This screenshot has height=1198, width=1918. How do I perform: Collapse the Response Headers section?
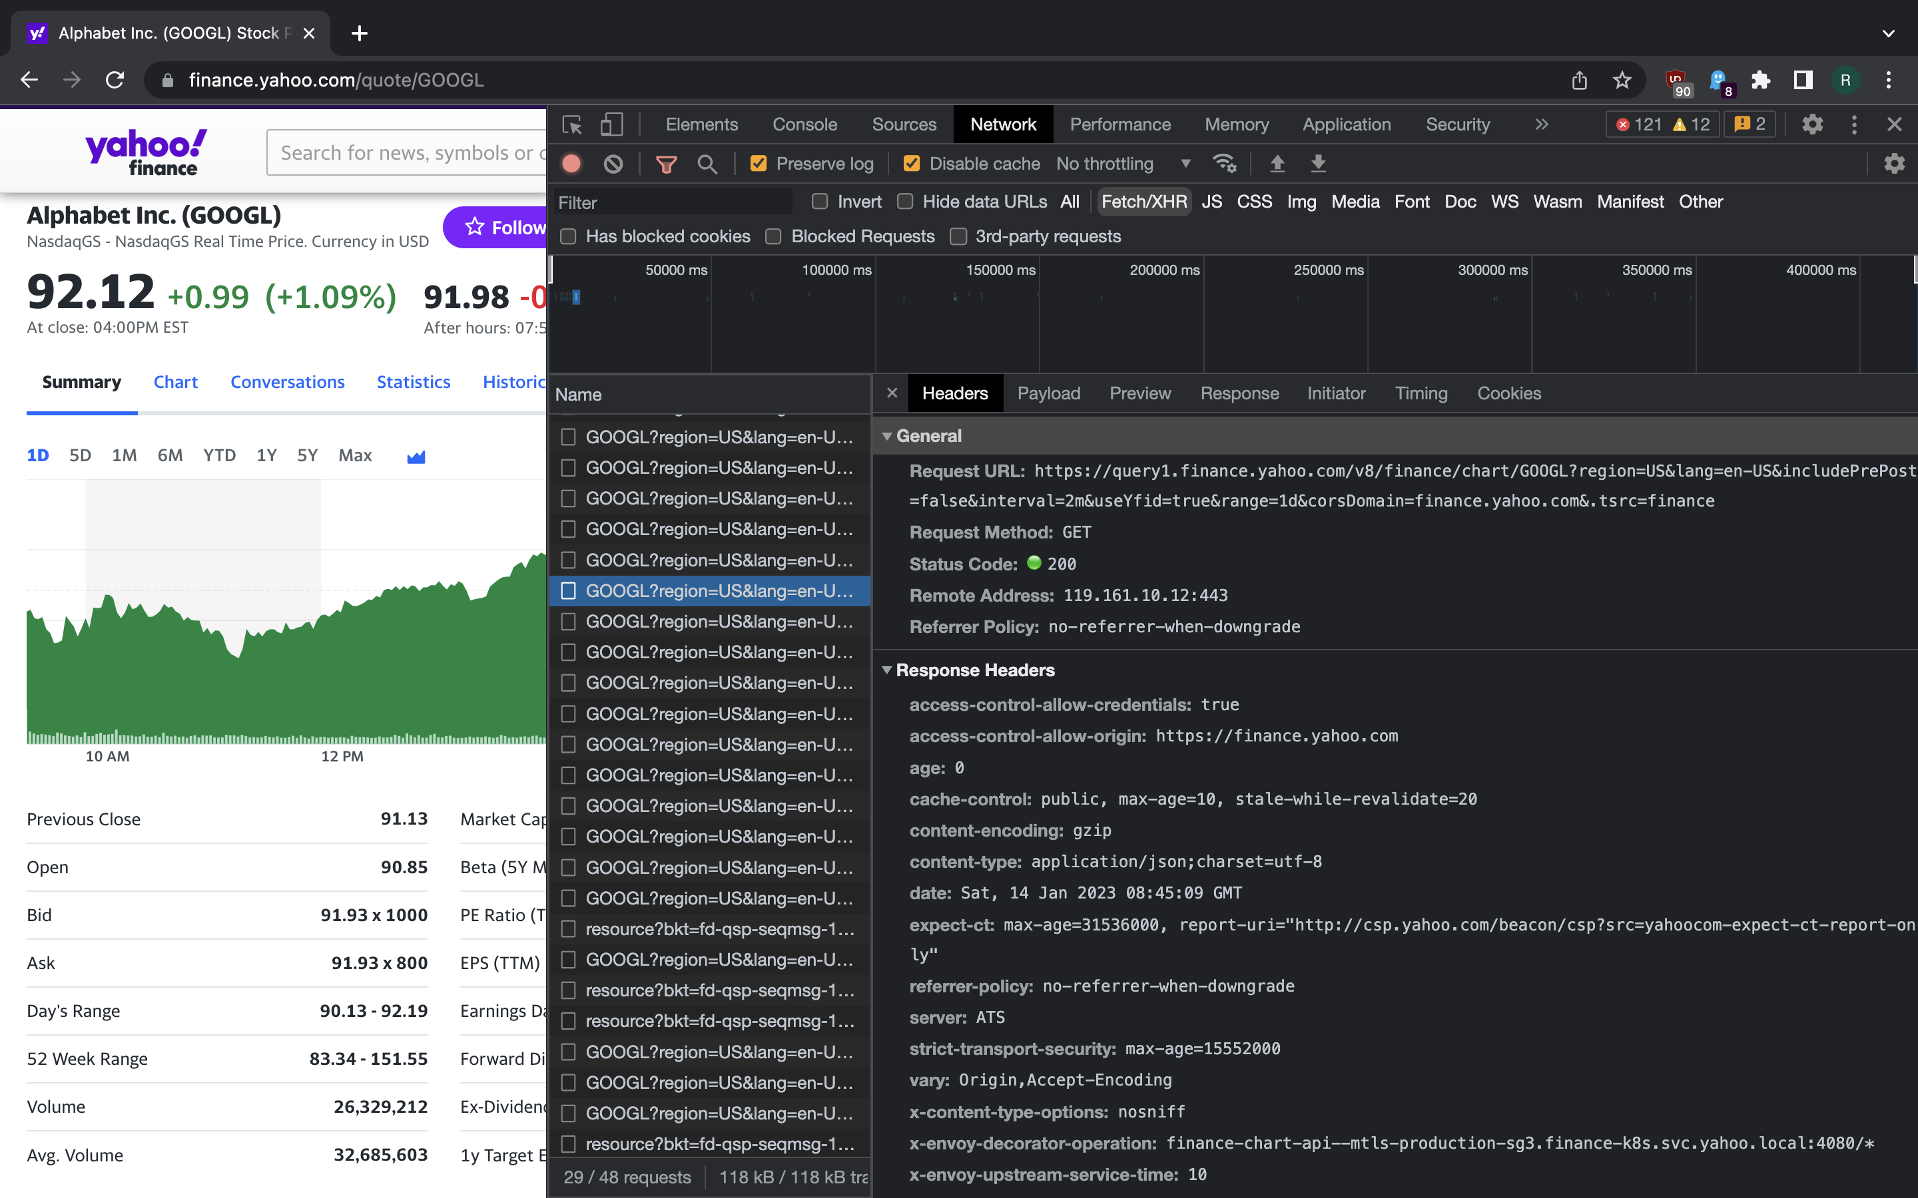887,670
